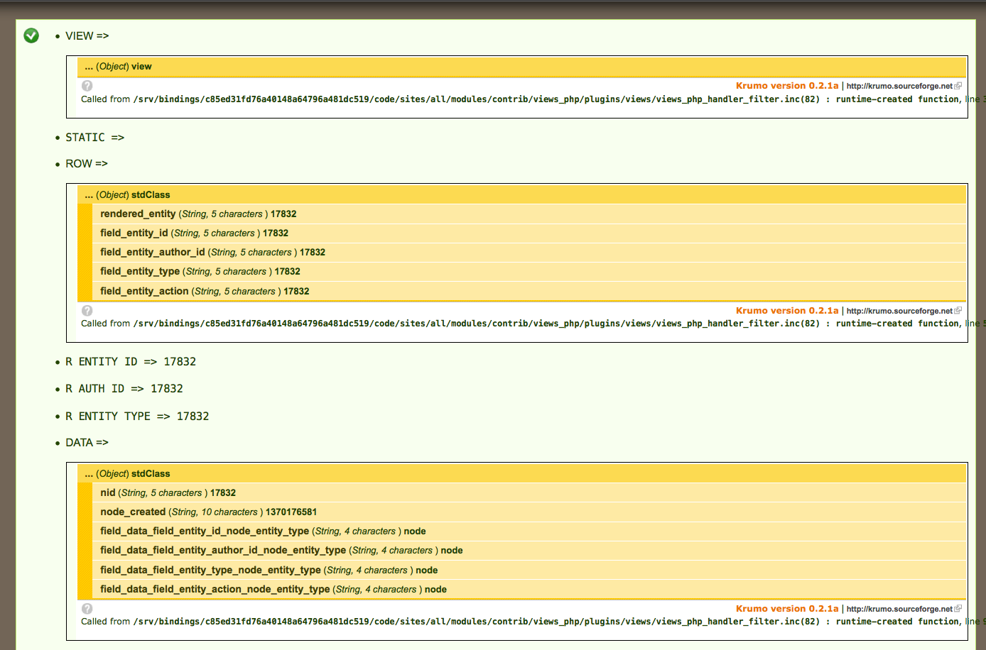
Task: Click the green checkmark status icon
Action: pyautogui.click(x=31, y=35)
